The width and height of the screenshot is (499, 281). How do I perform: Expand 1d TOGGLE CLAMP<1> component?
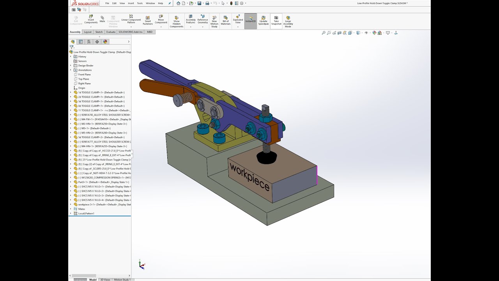[x=71, y=92]
